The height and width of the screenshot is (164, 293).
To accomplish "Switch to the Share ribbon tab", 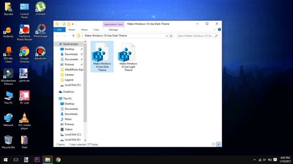I will click(84, 30).
